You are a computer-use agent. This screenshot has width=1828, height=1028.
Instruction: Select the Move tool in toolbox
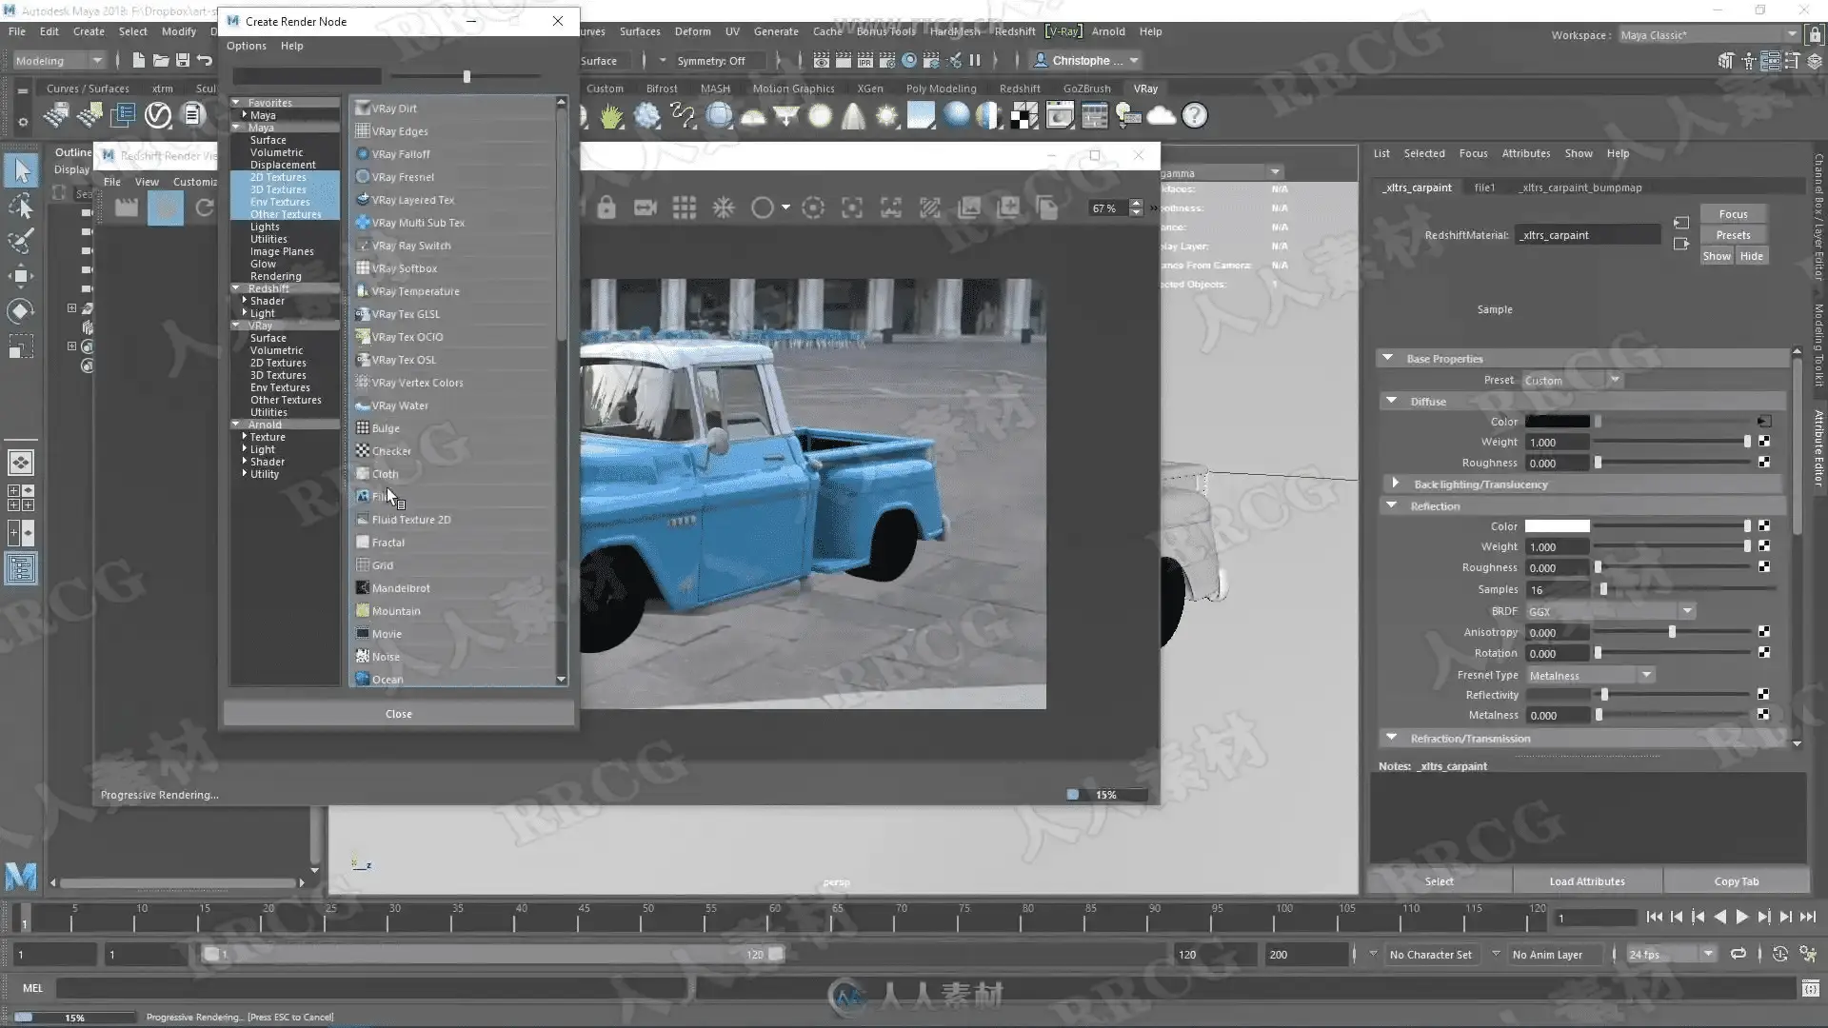click(21, 277)
